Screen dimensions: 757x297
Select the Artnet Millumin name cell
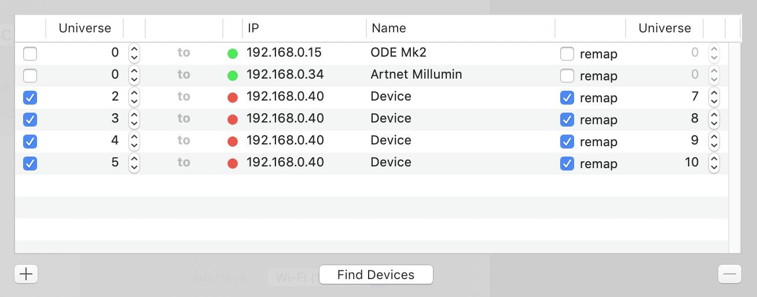(x=416, y=75)
